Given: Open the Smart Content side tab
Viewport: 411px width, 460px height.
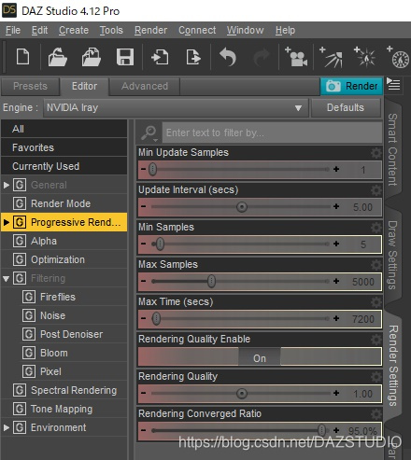Looking at the screenshot, I should 392,149.
